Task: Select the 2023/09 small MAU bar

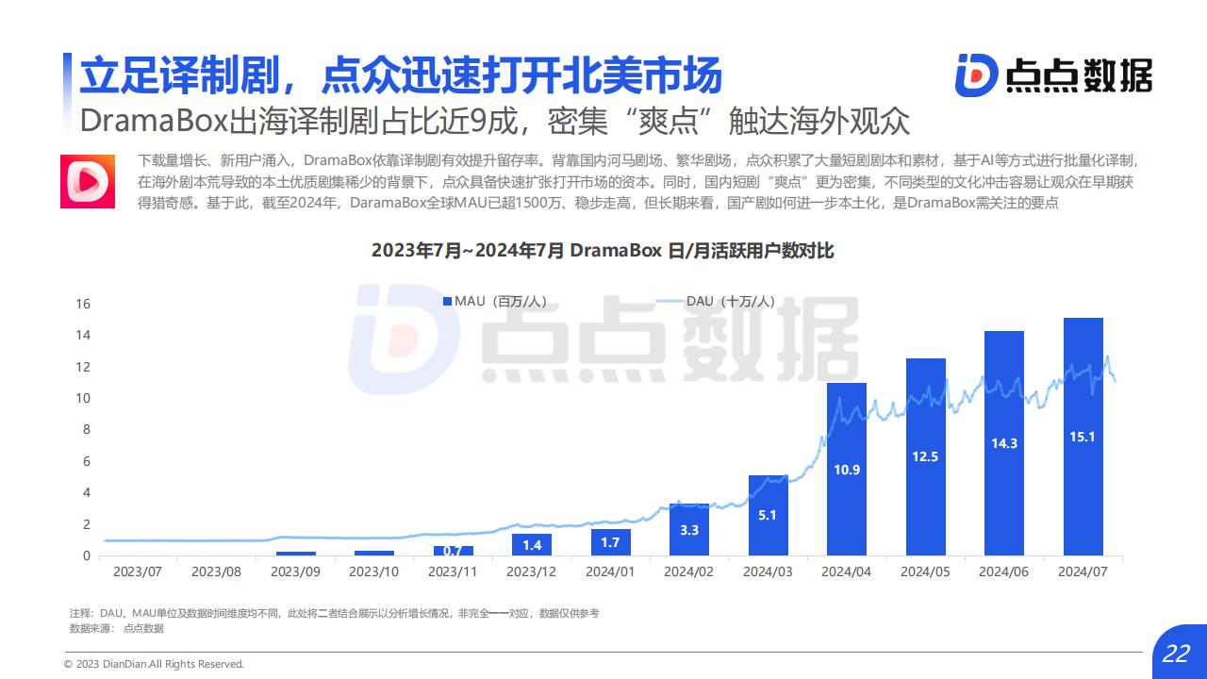Action: click(x=295, y=554)
